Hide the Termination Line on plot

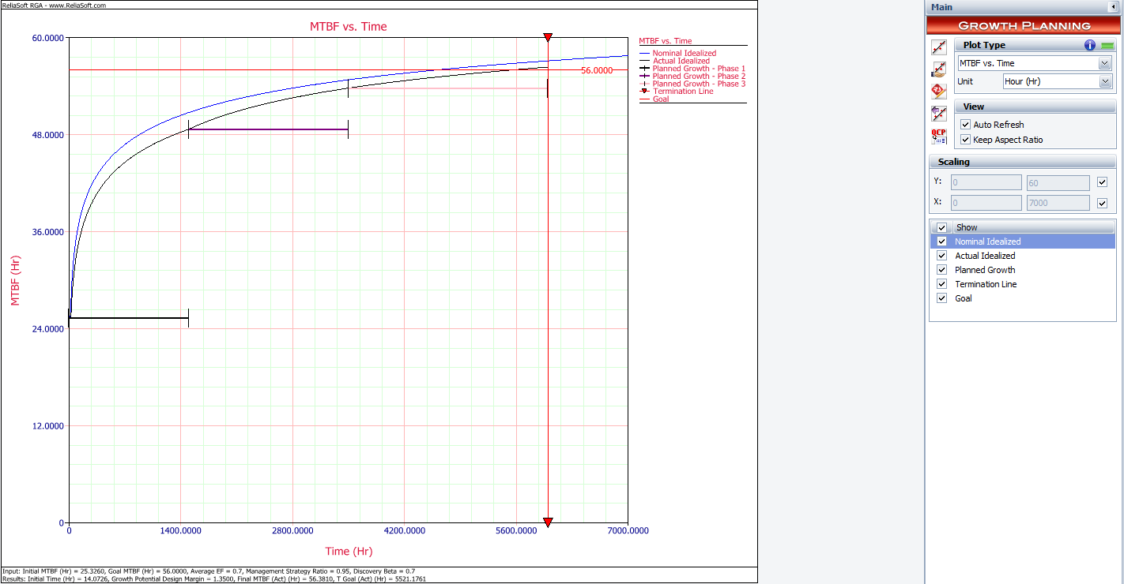point(941,284)
